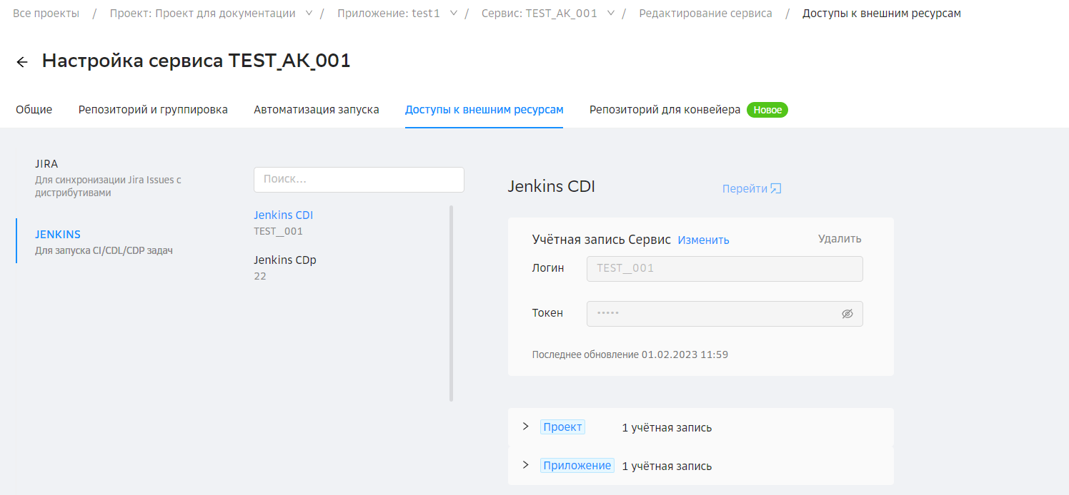Click the external link icon beside Перейти
This screenshot has height=495, width=1069.
coord(775,189)
